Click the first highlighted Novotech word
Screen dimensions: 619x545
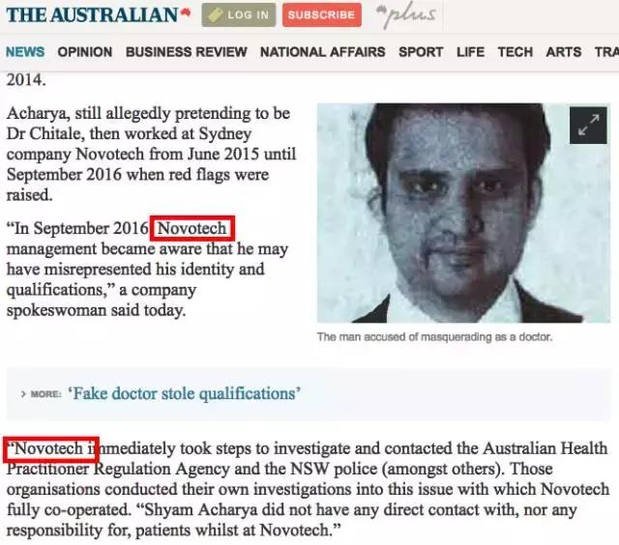pyautogui.click(x=192, y=228)
